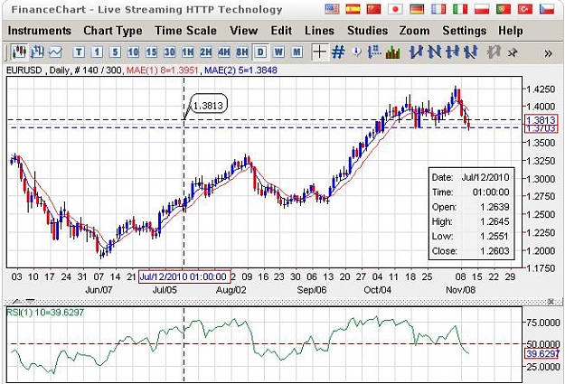Open the Settings menu
565x384 pixels.
click(x=465, y=31)
